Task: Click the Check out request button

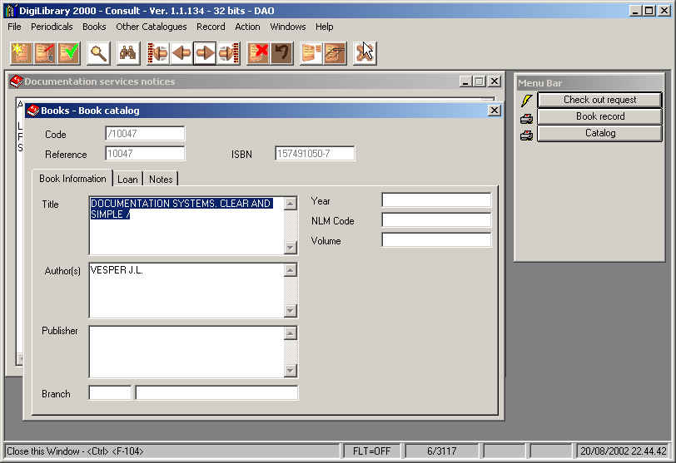Action: (599, 100)
